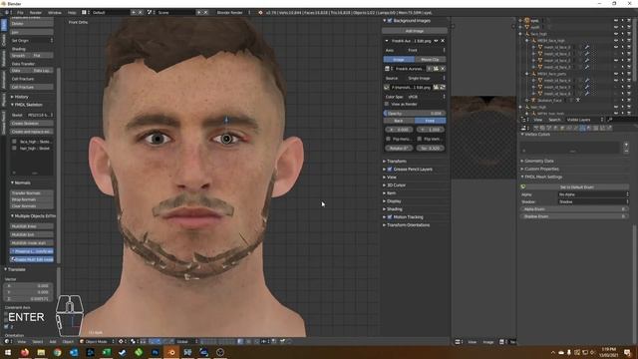Enable Flip Horizontally checkbox

388,140
